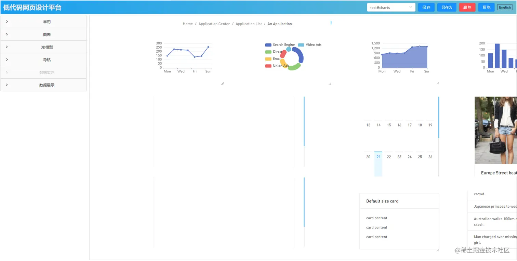Click the Europe Street beat card title
Image resolution: width=517 pixels, height=261 pixels.
coord(499,173)
